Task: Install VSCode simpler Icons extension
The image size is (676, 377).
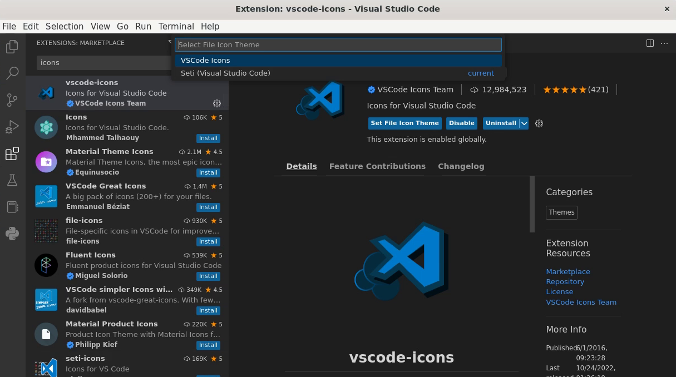Action: (x=209, y=311)
